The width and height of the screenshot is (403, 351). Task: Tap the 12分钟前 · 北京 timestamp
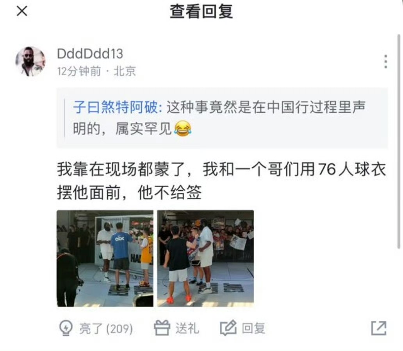96,71
